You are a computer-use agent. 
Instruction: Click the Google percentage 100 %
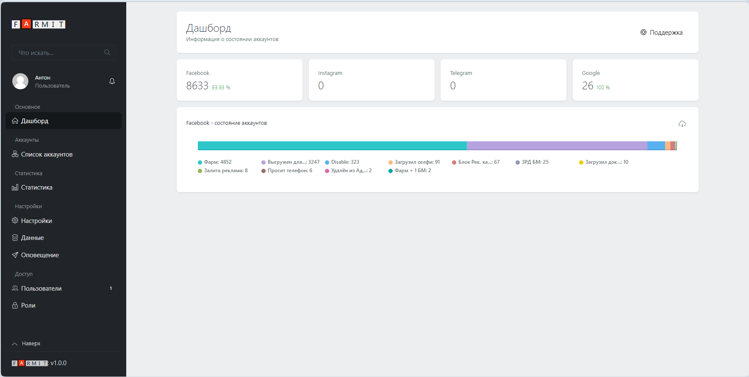coord(603,88)
